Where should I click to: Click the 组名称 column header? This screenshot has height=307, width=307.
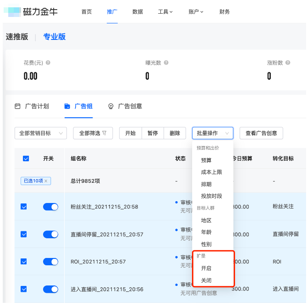click(x=78, y=159)
